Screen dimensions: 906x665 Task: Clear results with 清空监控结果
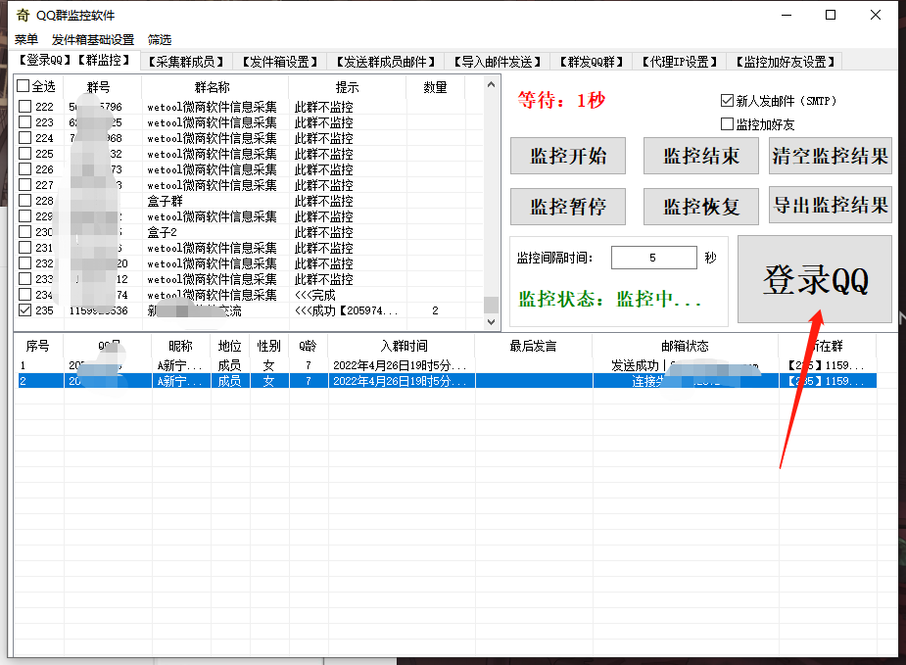coord(831,156)
